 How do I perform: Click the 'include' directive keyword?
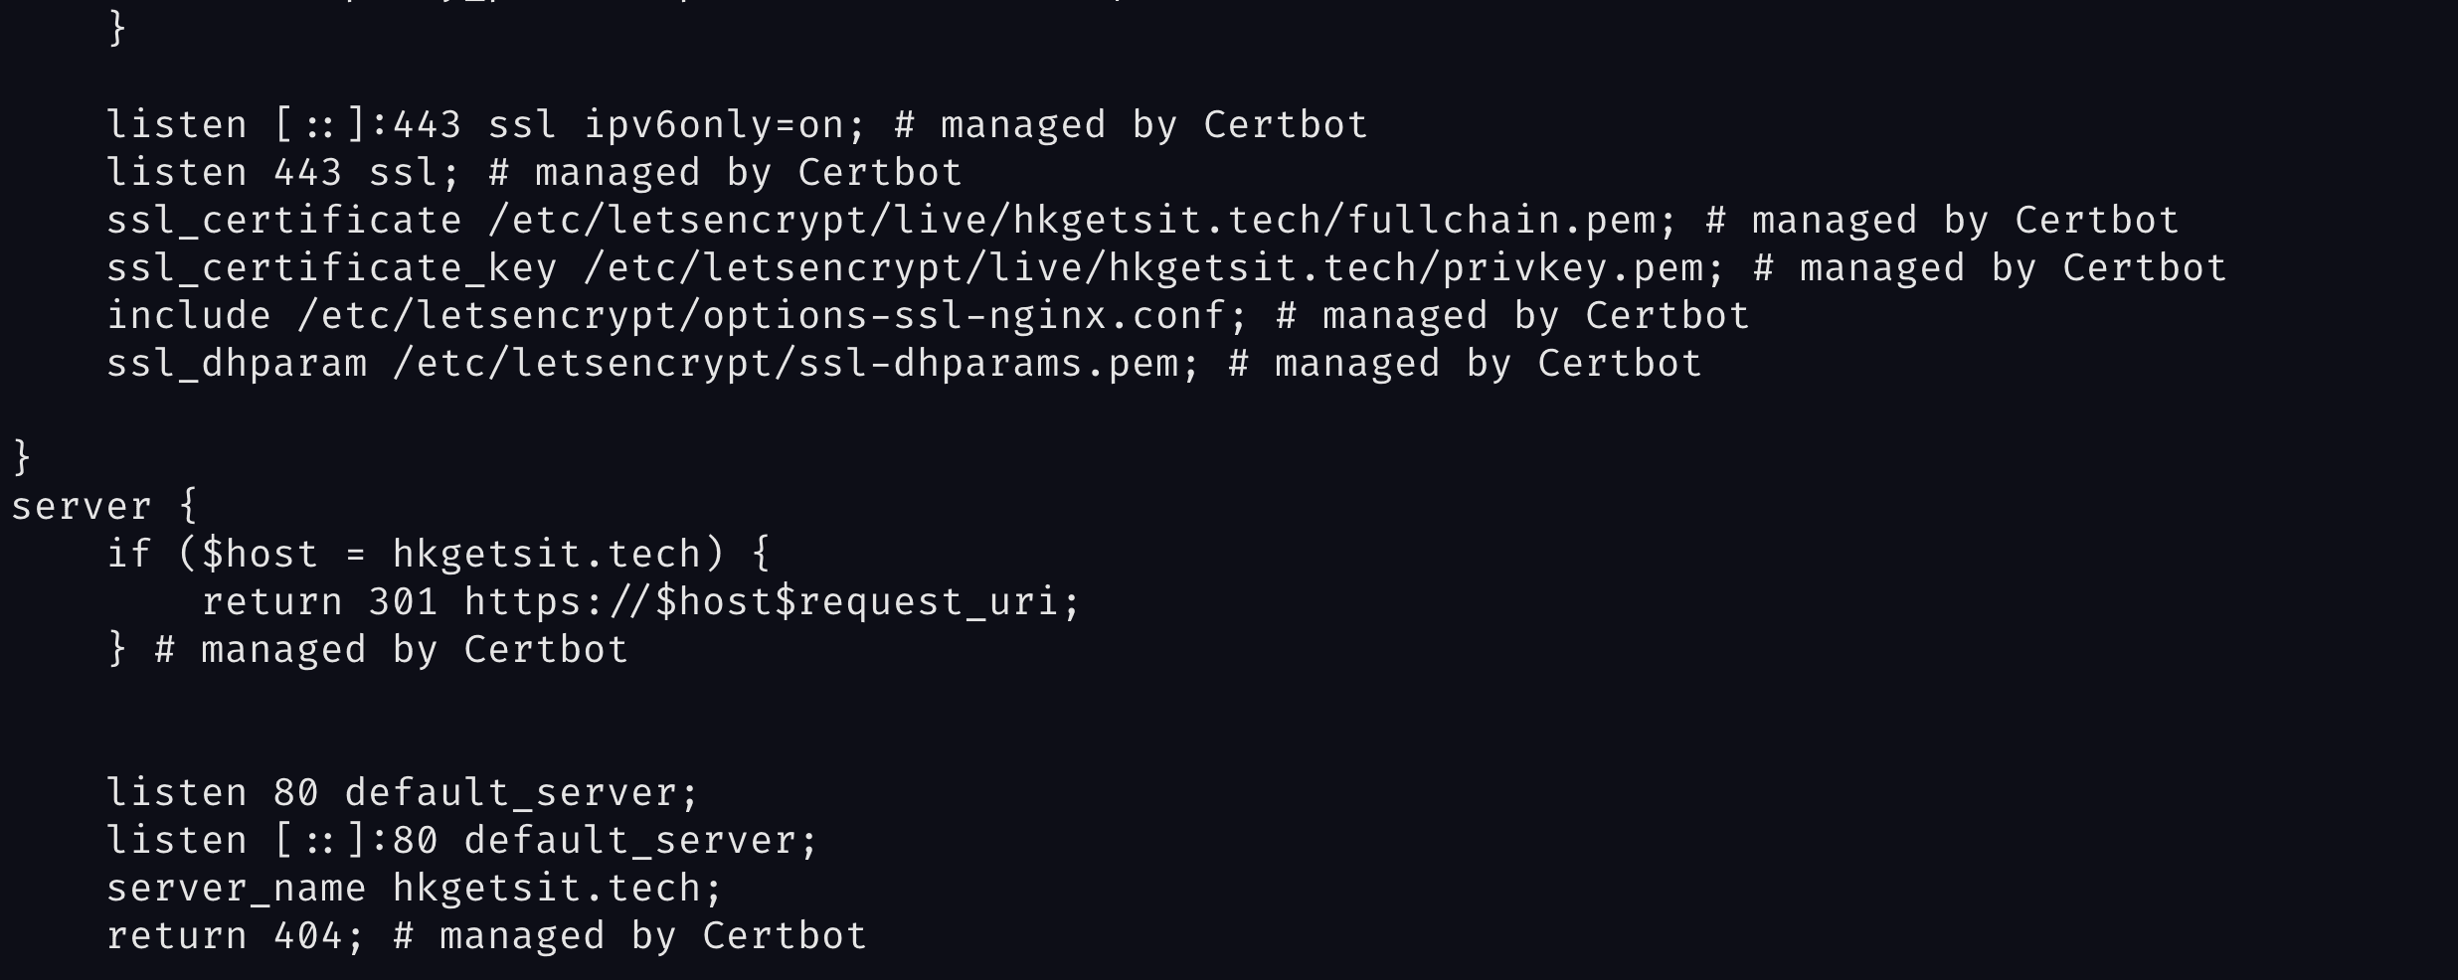(x=189, y=316)
